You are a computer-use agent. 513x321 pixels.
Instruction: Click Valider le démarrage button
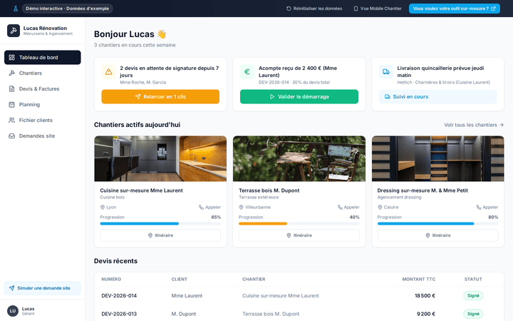pyautogui.click(x=299, y=96)
